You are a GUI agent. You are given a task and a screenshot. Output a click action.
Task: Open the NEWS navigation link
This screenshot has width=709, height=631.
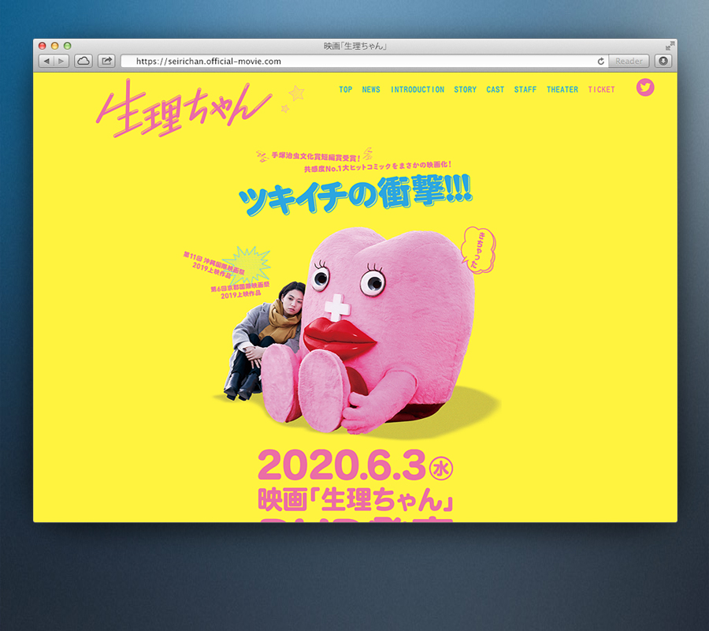point(371,90)
